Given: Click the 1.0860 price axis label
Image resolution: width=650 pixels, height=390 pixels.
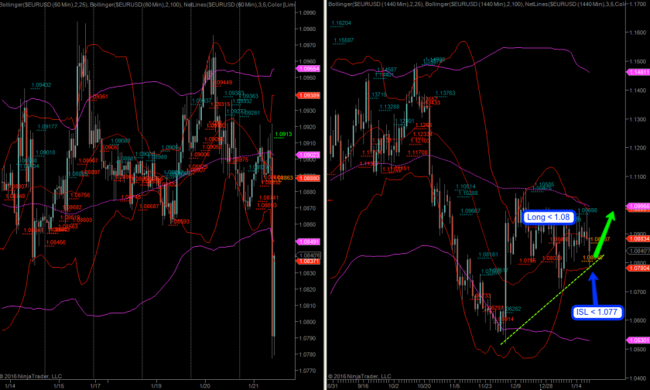Looking at the screenshot, I should pos(307,224).
